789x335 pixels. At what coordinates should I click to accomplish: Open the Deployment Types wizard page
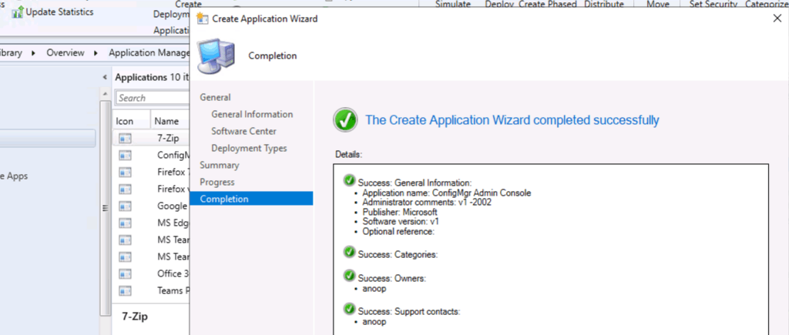(249, 149)
